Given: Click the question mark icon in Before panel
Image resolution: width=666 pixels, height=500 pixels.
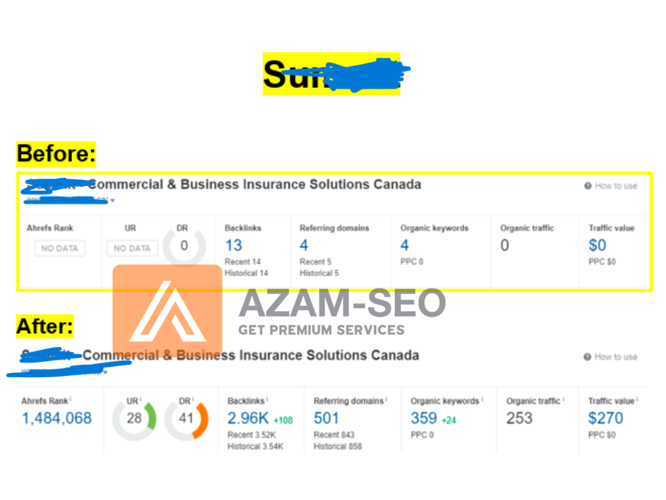Looking at the screenshot, I should click(588, 186).
